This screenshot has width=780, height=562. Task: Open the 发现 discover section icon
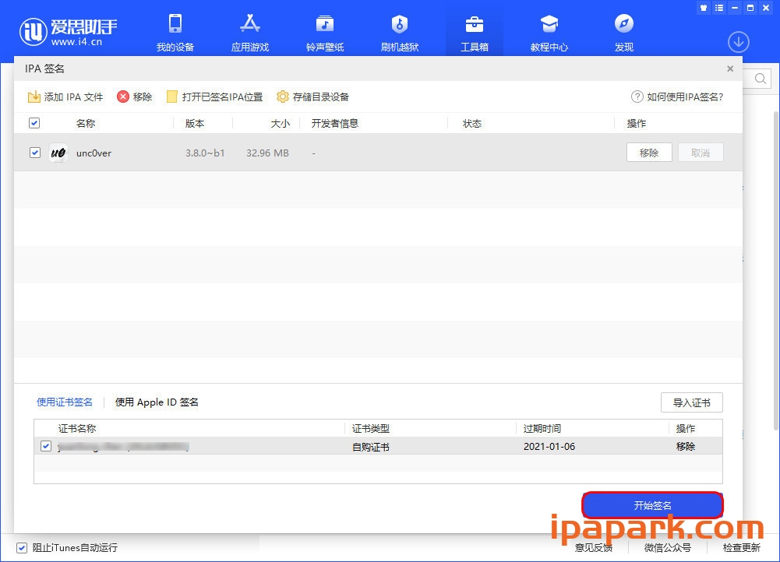623,30
